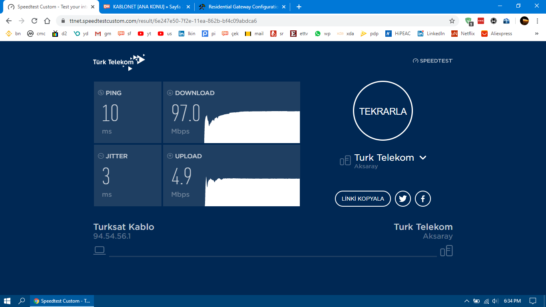Bookmark this page with the star icon
The image size is (546, 307).
[452, 21]
